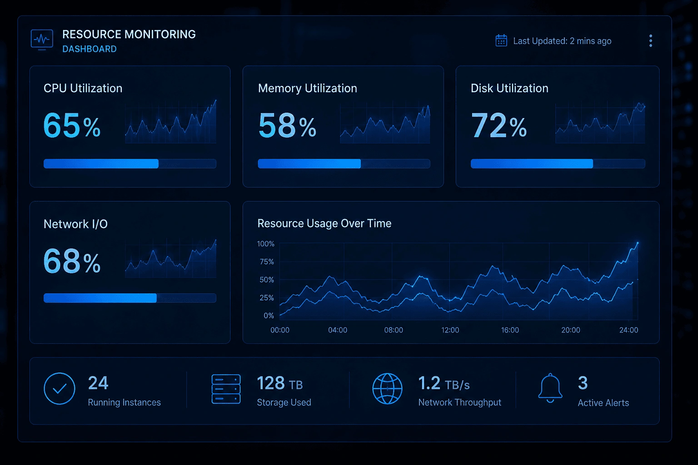Image resolution: width=698 pixels, height=465 pixels.
Task: Click the Network I/O progress bar
Action: [x=130, y=298]
